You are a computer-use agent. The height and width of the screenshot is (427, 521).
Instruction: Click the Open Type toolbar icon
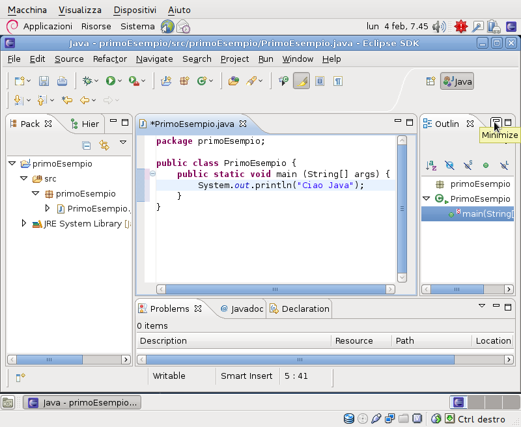233,81
